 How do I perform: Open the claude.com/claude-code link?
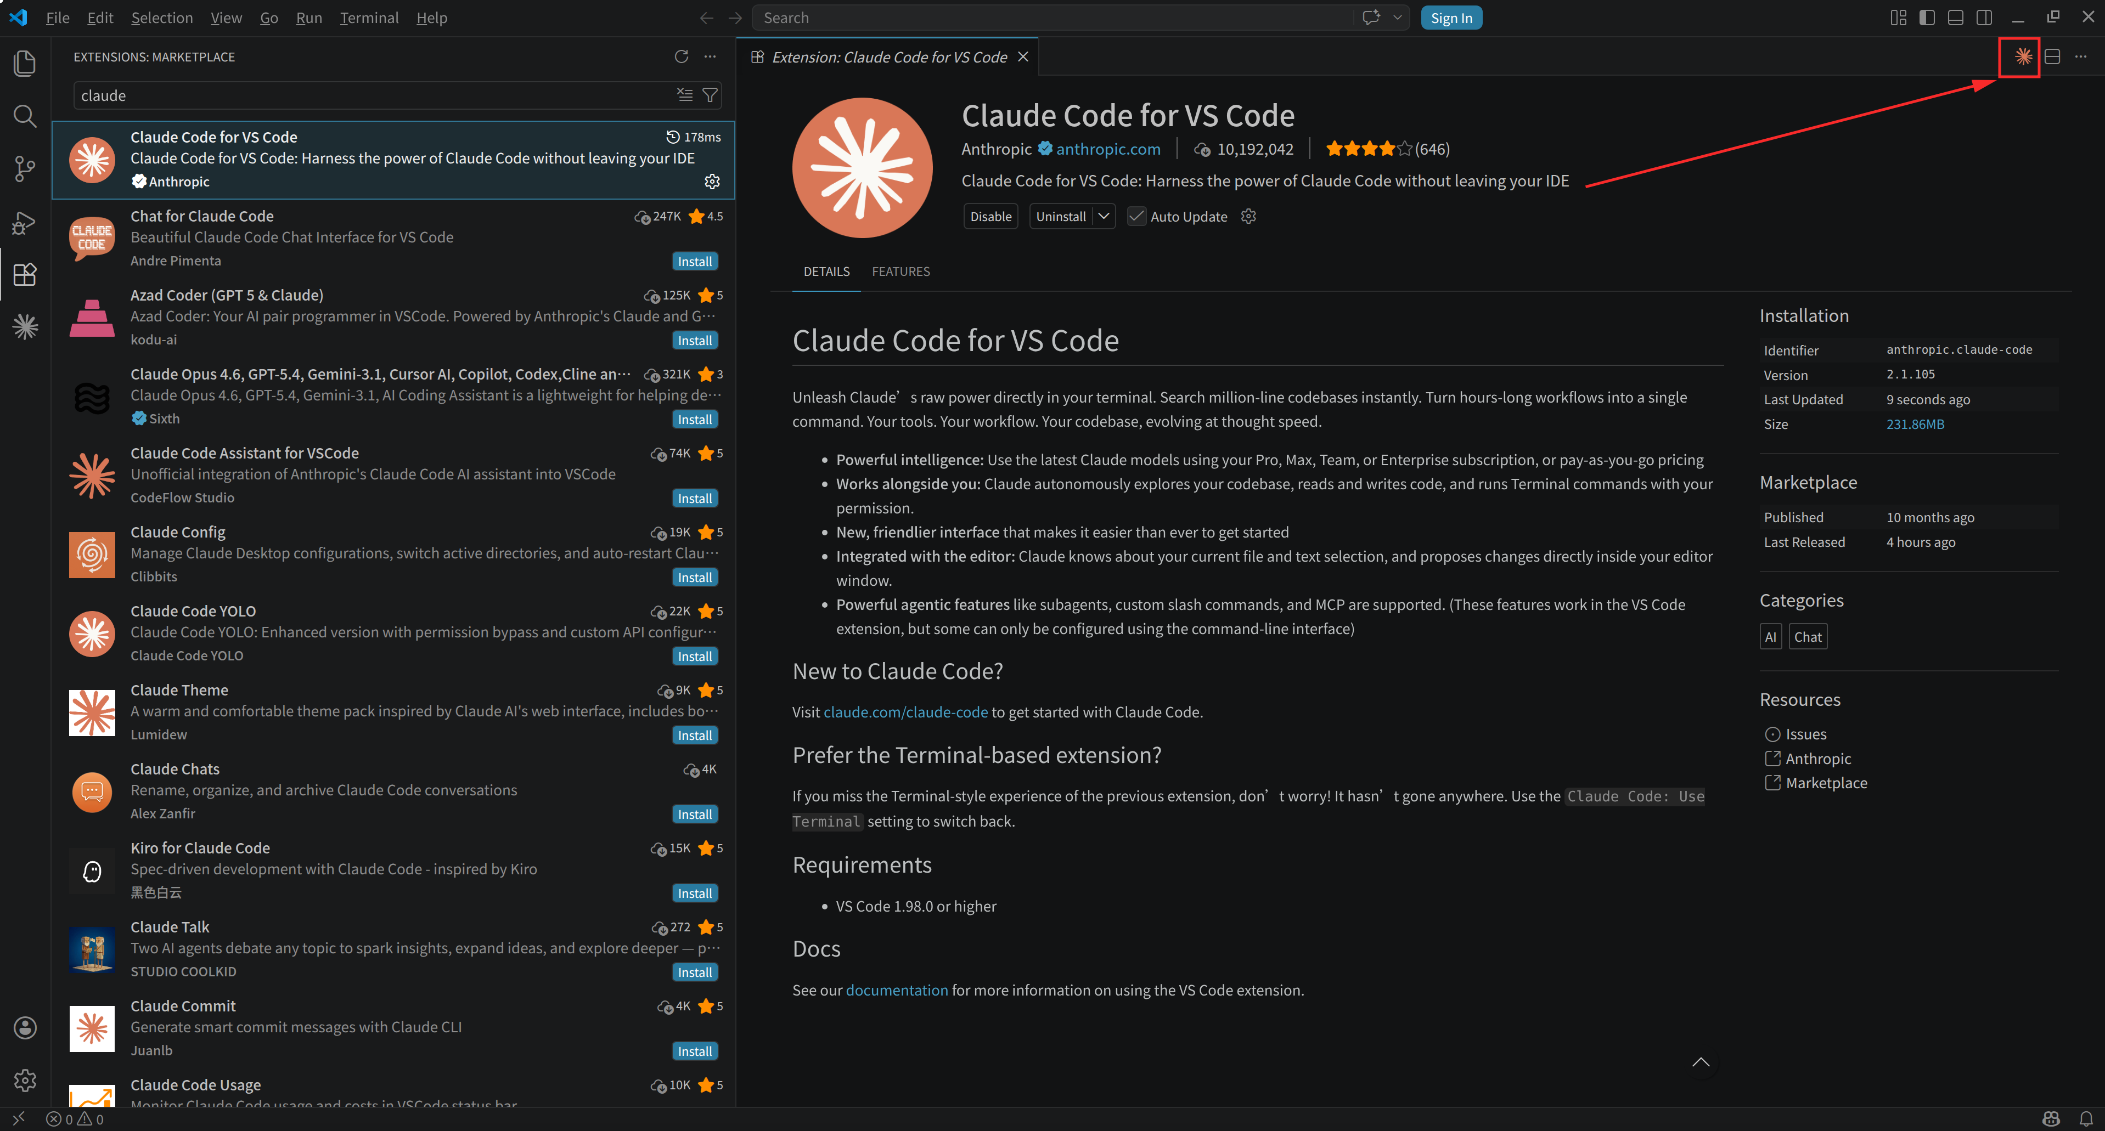(905, 712)
